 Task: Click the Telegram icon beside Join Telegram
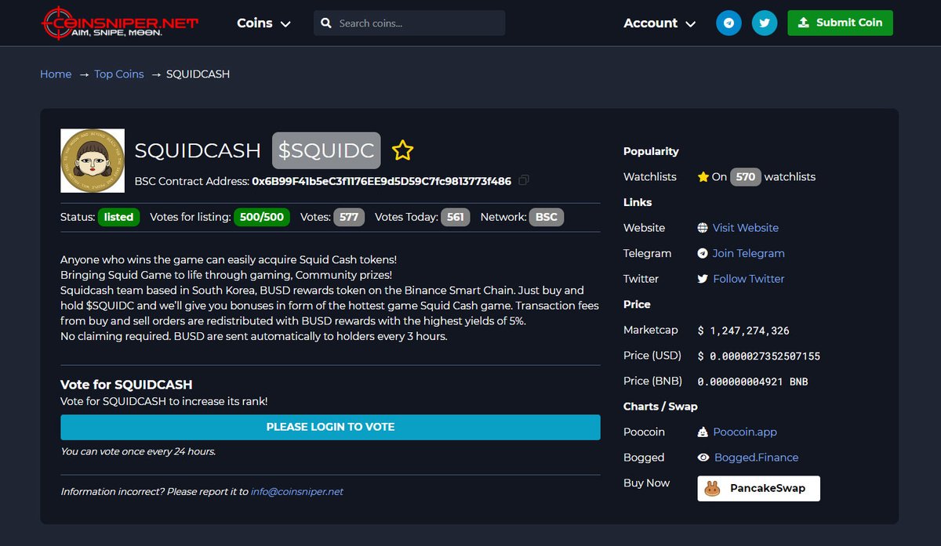[703, 254]
